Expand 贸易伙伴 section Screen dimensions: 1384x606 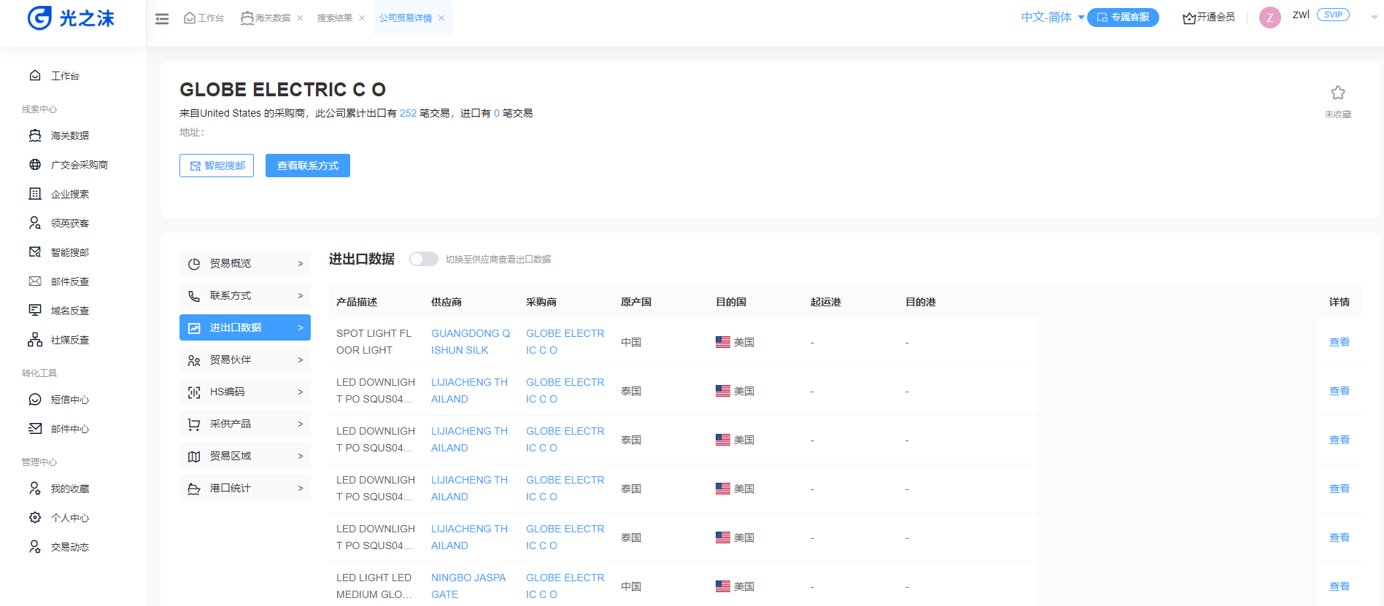[245, 360]
